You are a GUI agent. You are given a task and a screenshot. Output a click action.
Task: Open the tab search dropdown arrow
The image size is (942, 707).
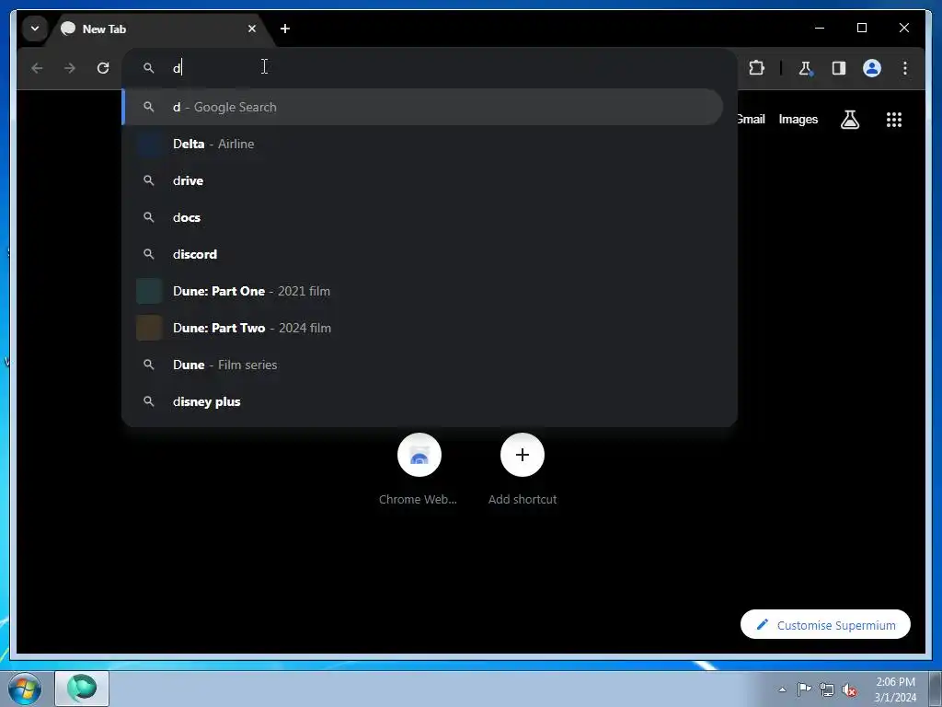point(35,29)
